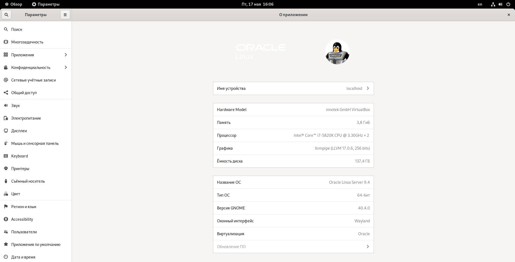Click the Общий доступ share icon
The width and height of the screenshot is (515, 262).
pos(6,93)
